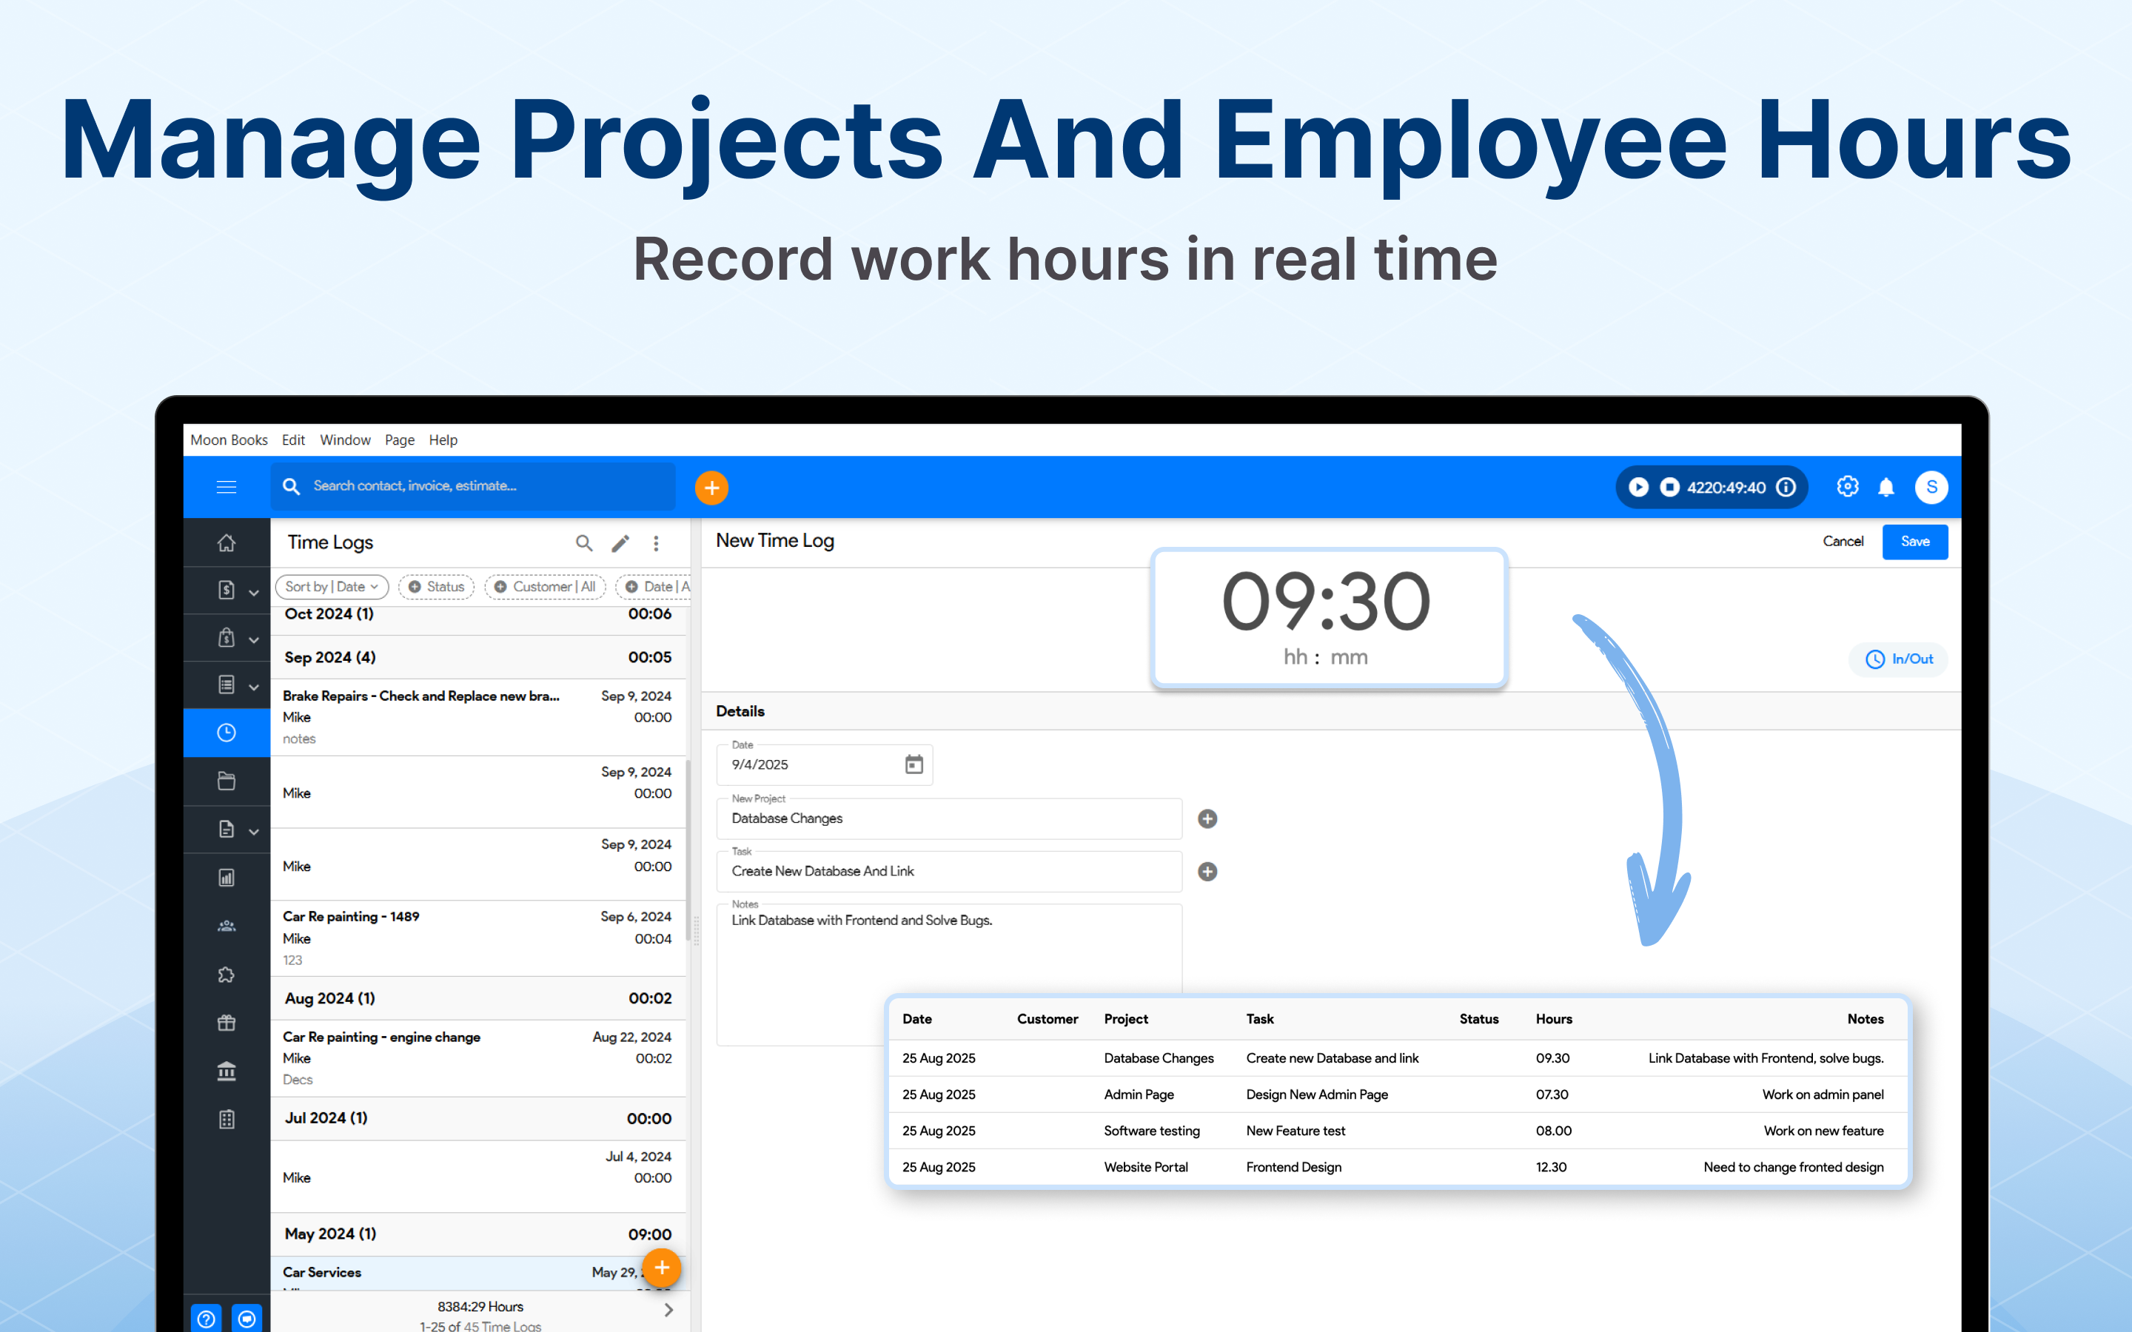This screenshot has width=2132, height=1332.
Task: Click the notifications bell icon
Action: pos(1886,487)
